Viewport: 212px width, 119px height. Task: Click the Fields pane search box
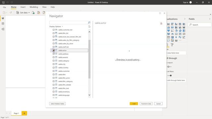click(x=200, y=25)
